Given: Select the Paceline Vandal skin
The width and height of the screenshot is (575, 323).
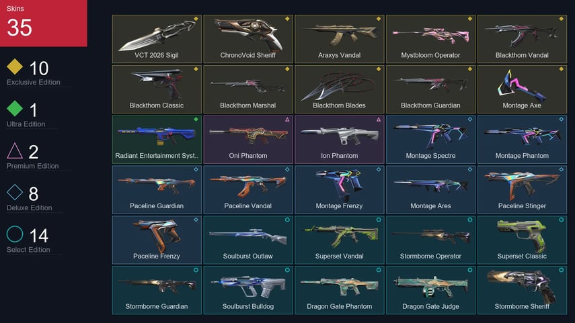Looking at the screenshot, I should tap(248, 189).
